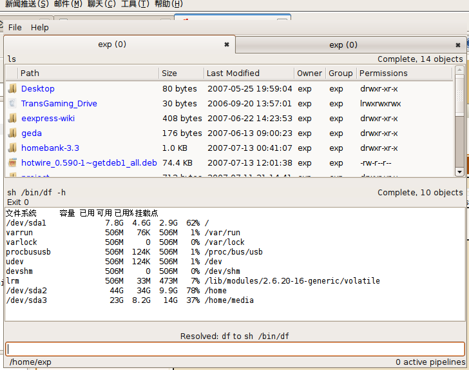The height and width of the screenshot is (370, 469).
Task: Close the first exp (0) tab
Action: tap(227, 44)
